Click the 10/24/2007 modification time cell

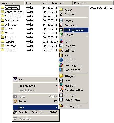[x=50, y=42]
